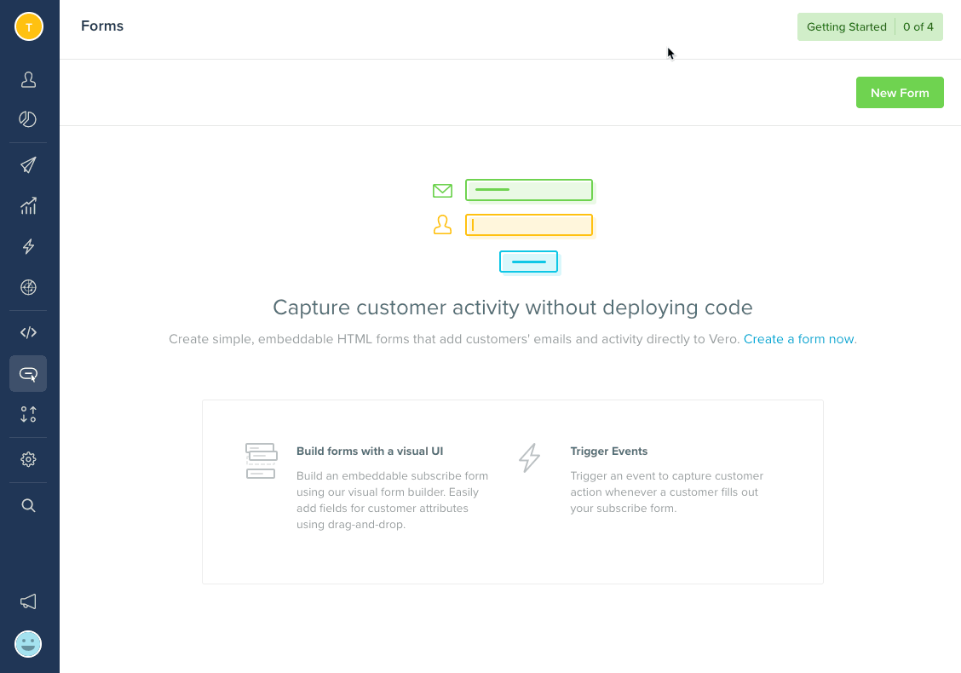Image resolution: width=961 pixels, height=673 pixels.
Task: Click the data sync arrows icon
Action: tap(28, 414)
